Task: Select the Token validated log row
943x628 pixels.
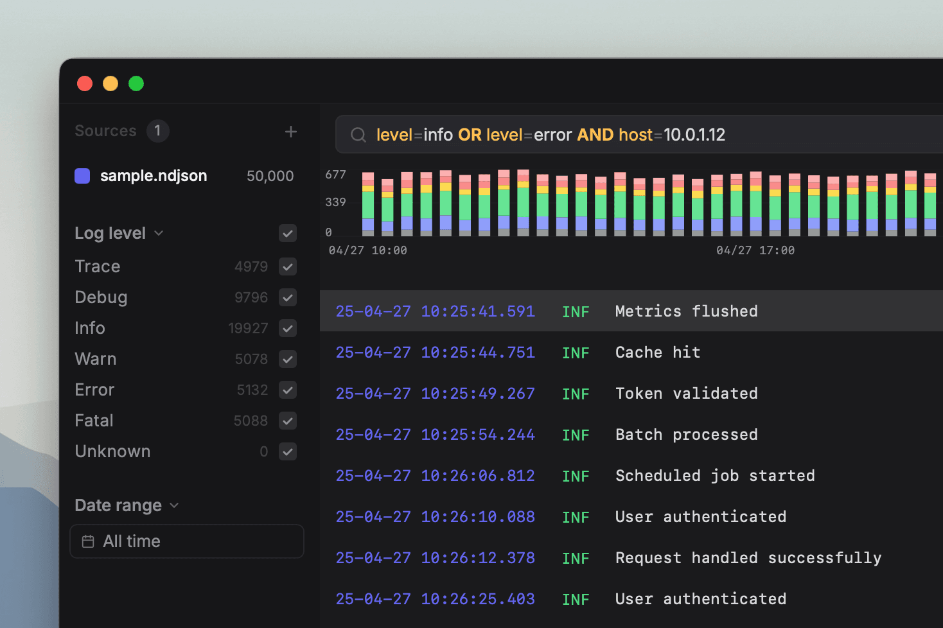Action: coord(631,393)
